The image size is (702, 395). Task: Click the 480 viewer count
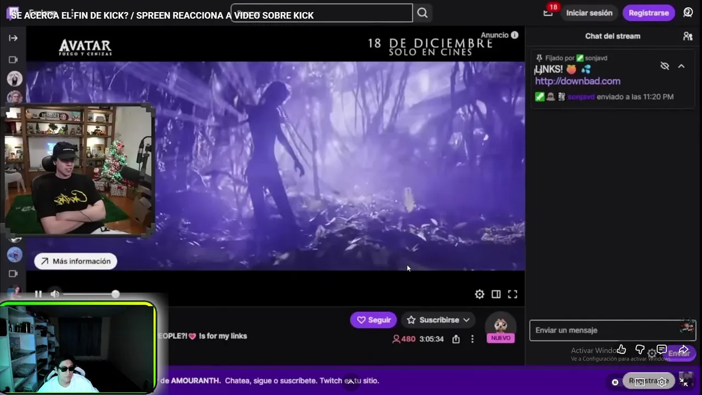[x=404, y=339]
